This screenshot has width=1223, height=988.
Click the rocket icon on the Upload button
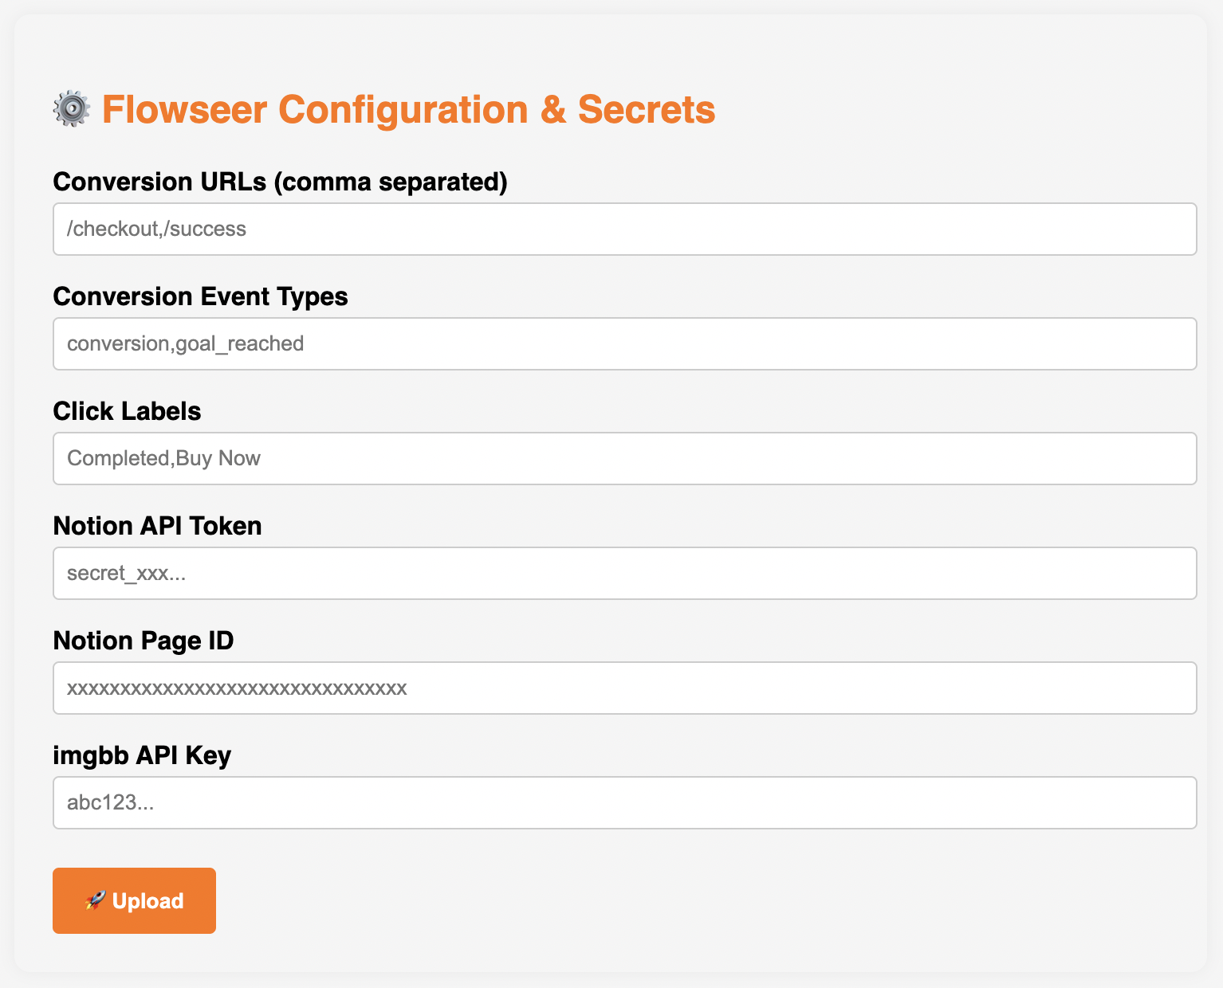[x=95, y=900]
